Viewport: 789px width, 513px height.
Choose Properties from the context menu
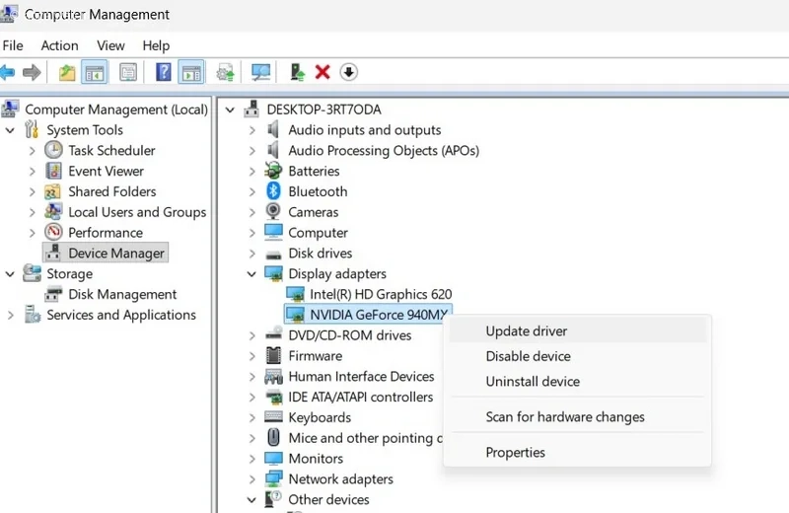[x=578, y=452]
